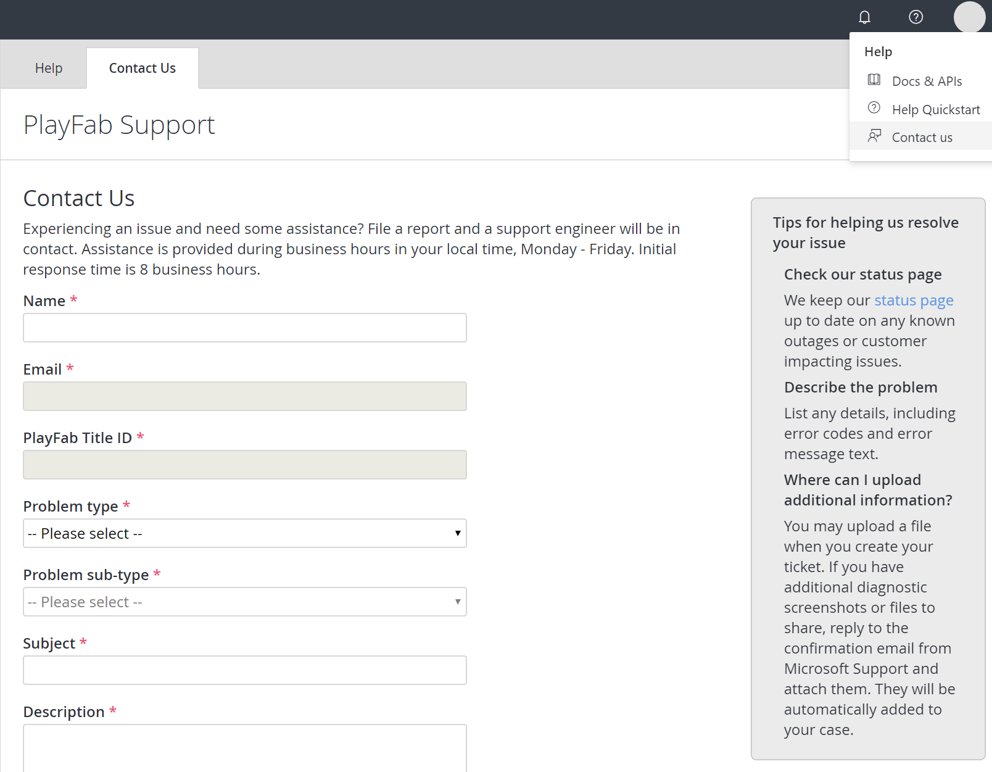Click the 'Describe the problem' heading
Screen dimensions: 992x772
coord(861,388)
